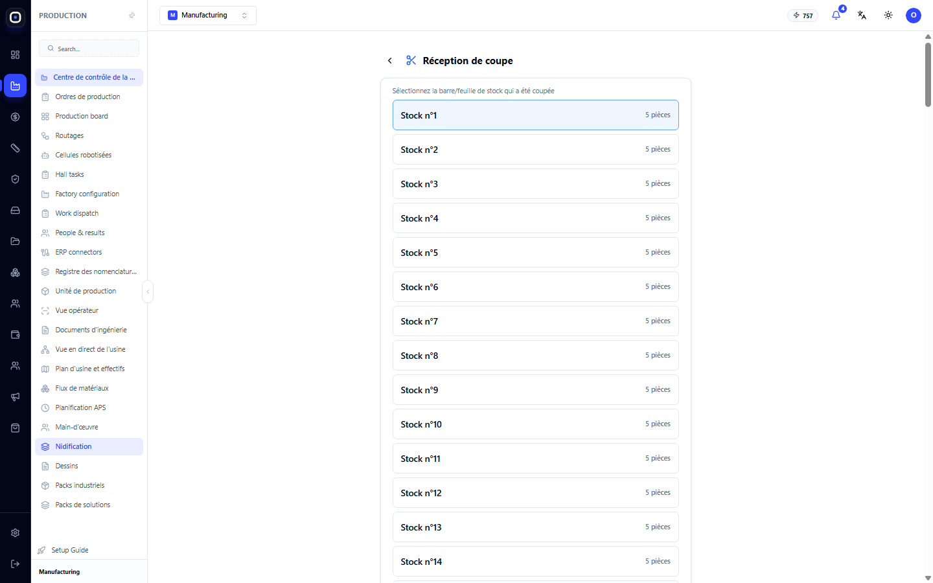Click the pin icon beside PRODUCTION
This screenshot has width=933, height=583.
pyautogui.click(x=132, y=16)
